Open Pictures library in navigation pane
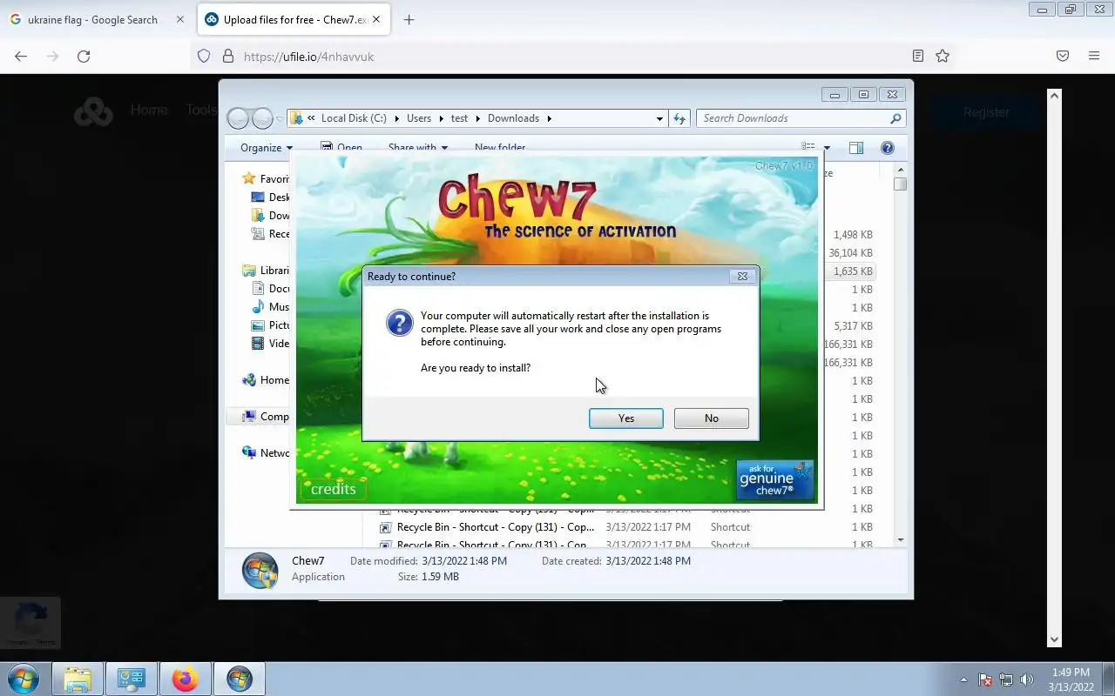The width and height of the screenshot is (1115, 696). 271,325
